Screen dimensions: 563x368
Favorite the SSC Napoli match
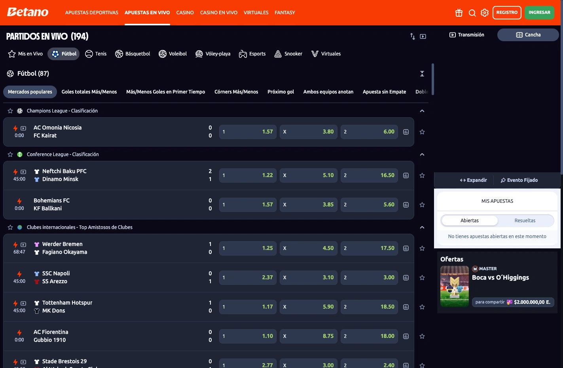(x=422, y=278)
